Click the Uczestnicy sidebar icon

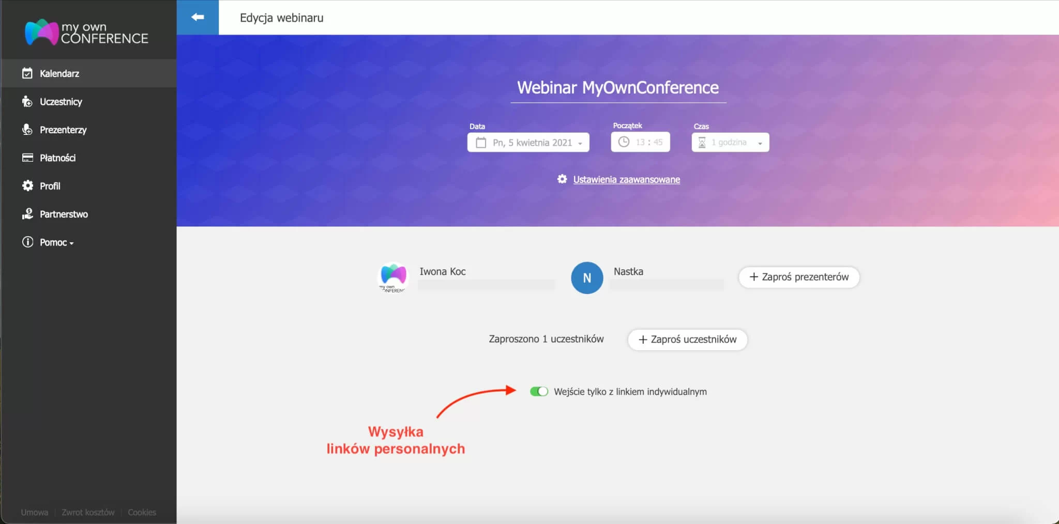pyautogui.click(x=27, y=102)
